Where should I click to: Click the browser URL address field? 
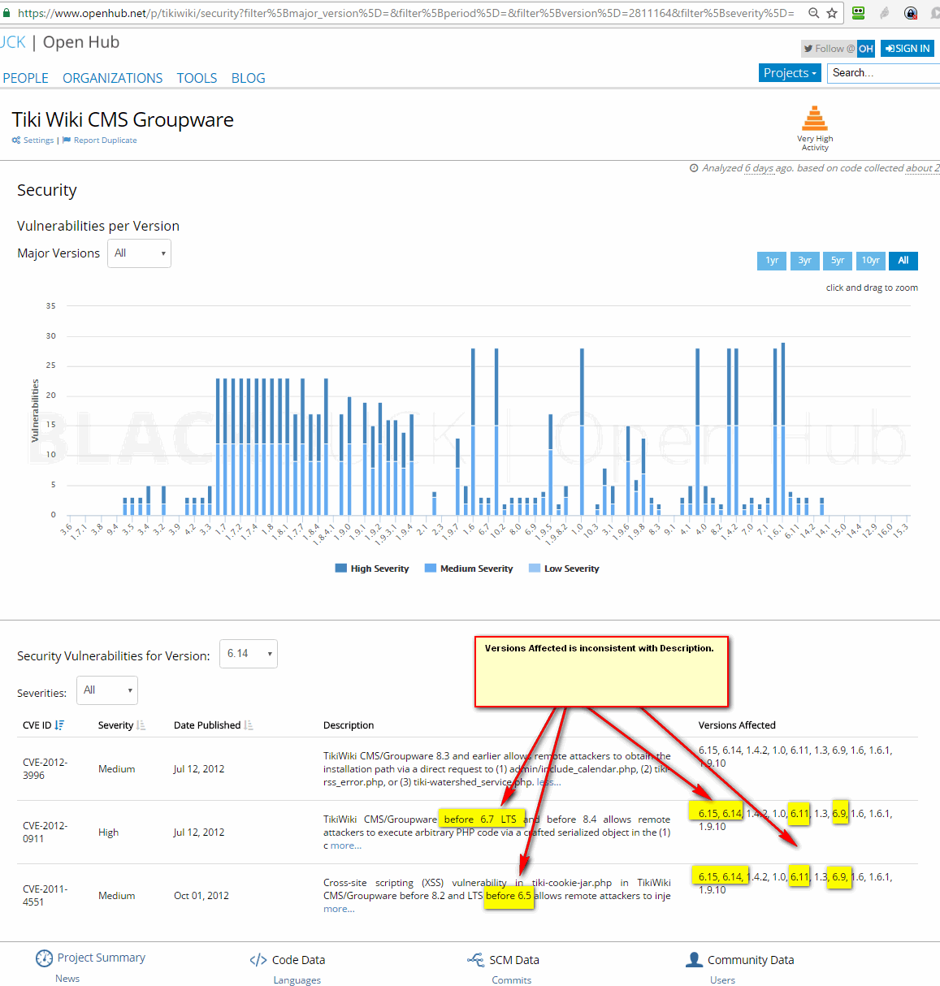(406, 13)
